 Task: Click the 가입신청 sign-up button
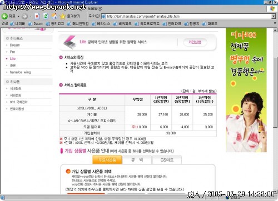[x=195, y=42]
